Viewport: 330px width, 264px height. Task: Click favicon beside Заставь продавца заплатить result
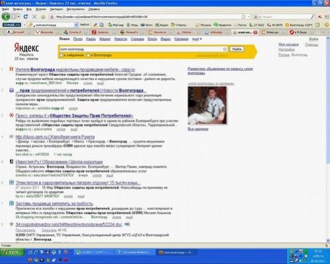click(11, 203)
